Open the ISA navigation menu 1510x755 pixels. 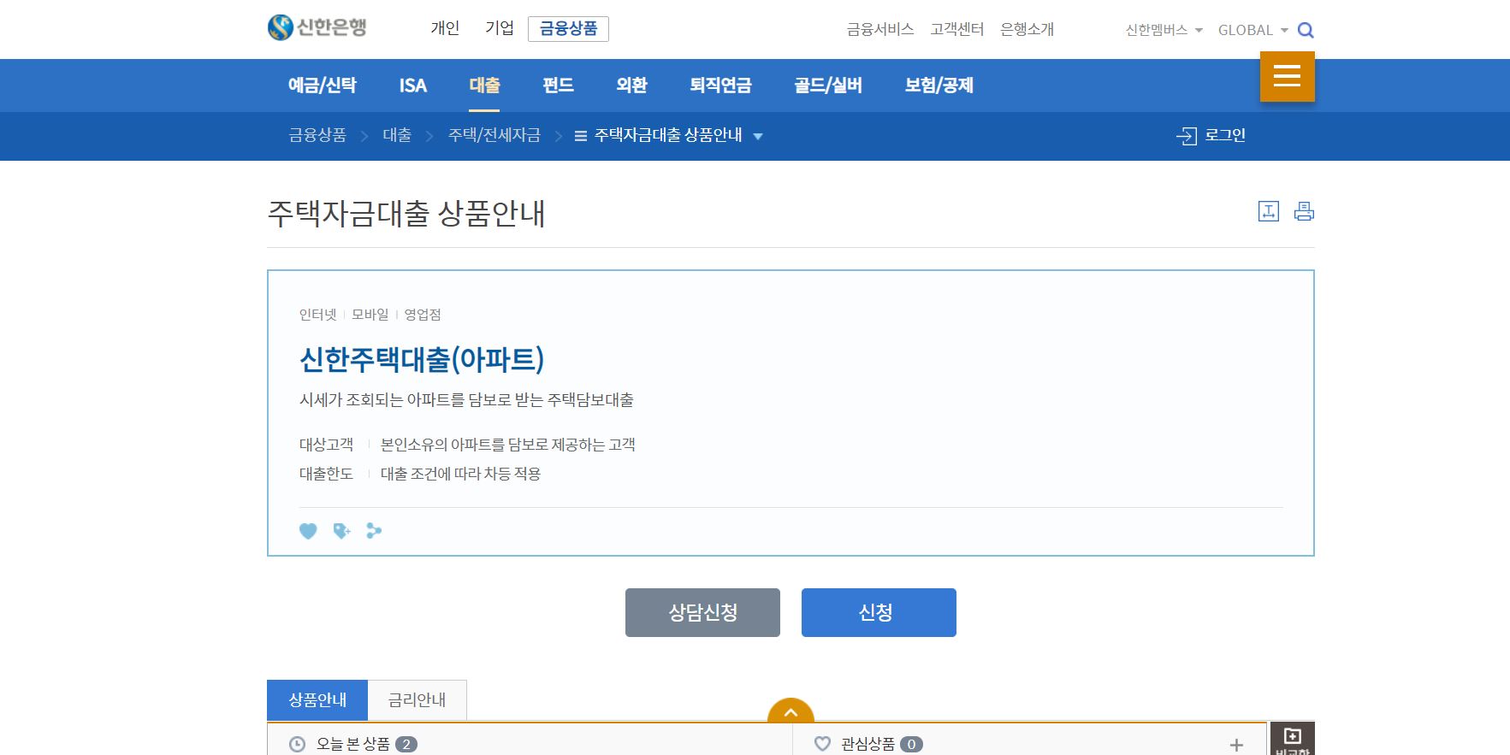tap(413, 85)
